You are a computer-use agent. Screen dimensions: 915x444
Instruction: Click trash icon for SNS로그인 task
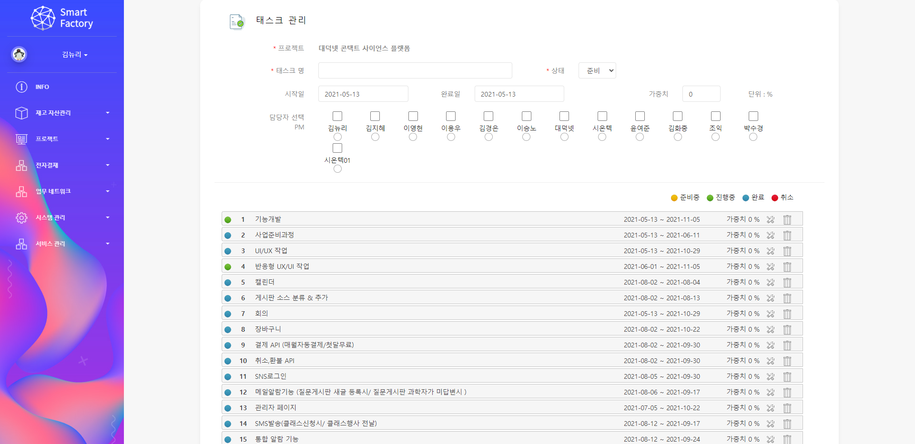[787, 376]
